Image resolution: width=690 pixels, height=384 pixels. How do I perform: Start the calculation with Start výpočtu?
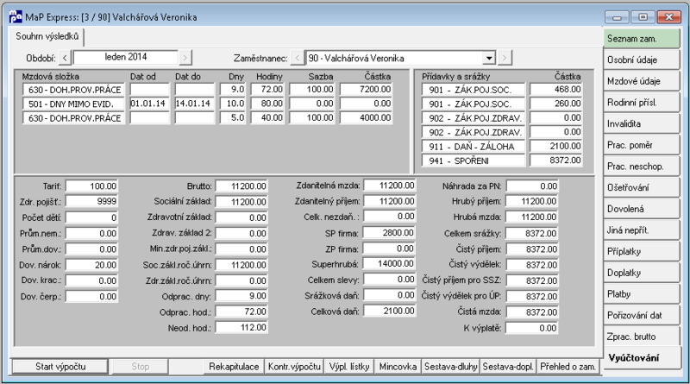coord(60,367)
